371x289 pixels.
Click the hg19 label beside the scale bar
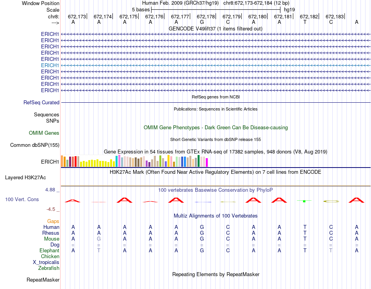click(x=289, y=10)
